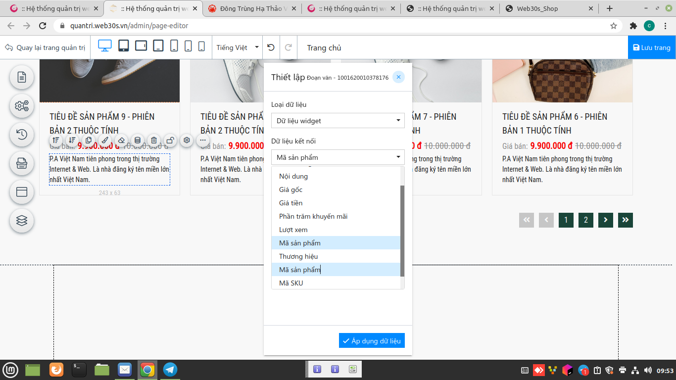
Task: Close the Thiết lập panel with the X
Action: (x=398, y=77)
